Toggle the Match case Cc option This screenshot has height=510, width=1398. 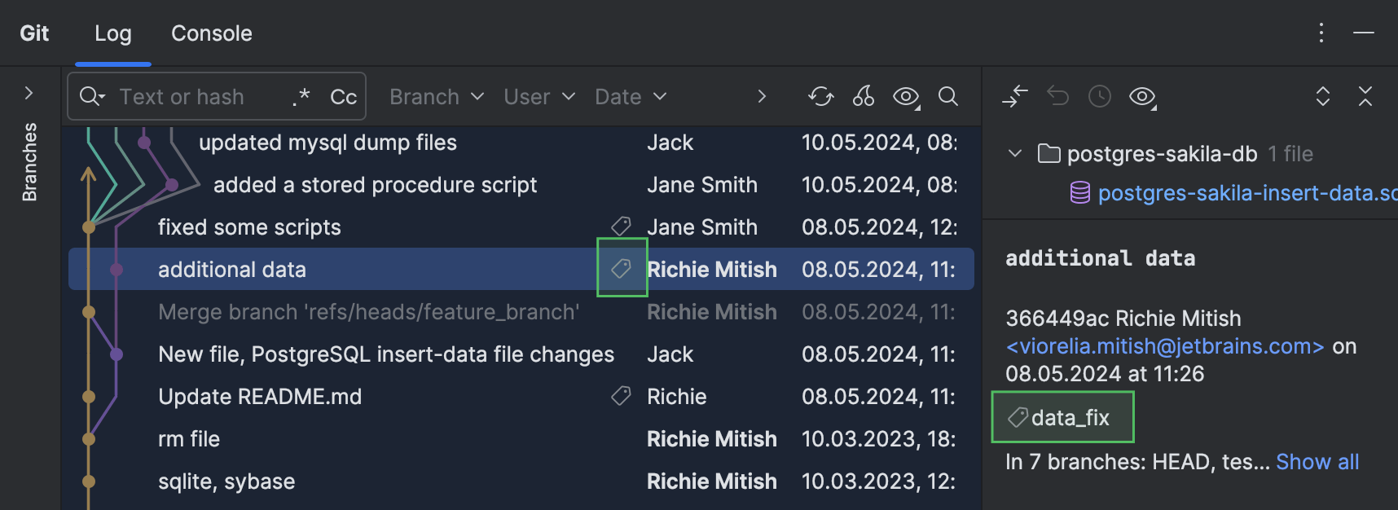pos(343,97)
